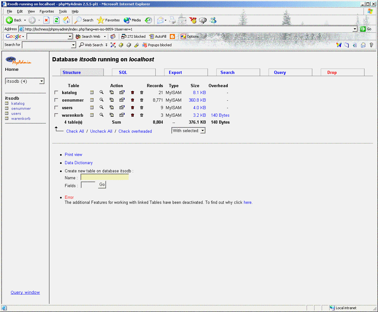Click the yellow new table Name field
Viewport: 378px width, 312px height.
[x=105, y=177]
